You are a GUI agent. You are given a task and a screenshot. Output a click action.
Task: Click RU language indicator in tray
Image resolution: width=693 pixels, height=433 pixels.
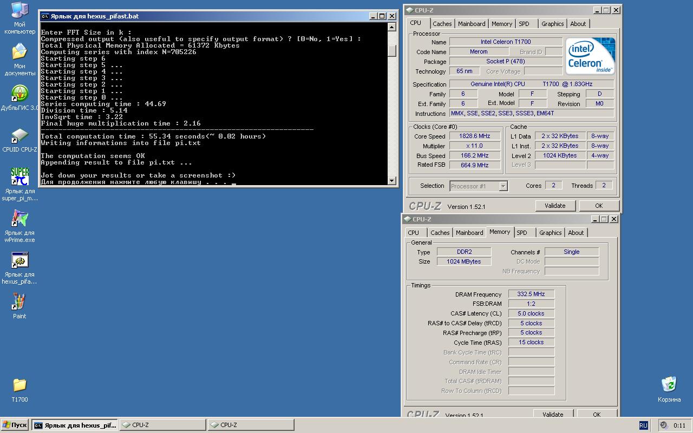(643, 425)
